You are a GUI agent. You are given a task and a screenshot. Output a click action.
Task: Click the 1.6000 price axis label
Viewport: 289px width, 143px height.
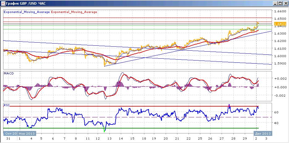(x=280, y=56)
